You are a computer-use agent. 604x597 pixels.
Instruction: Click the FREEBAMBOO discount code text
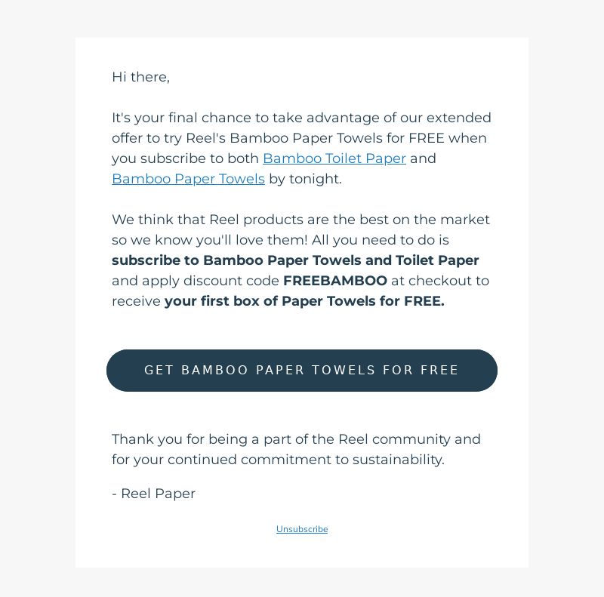tap(335, 281)
